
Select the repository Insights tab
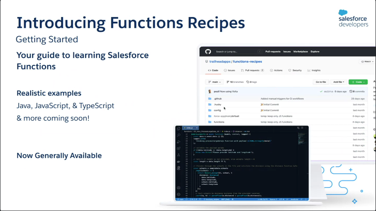click(314, 70)
